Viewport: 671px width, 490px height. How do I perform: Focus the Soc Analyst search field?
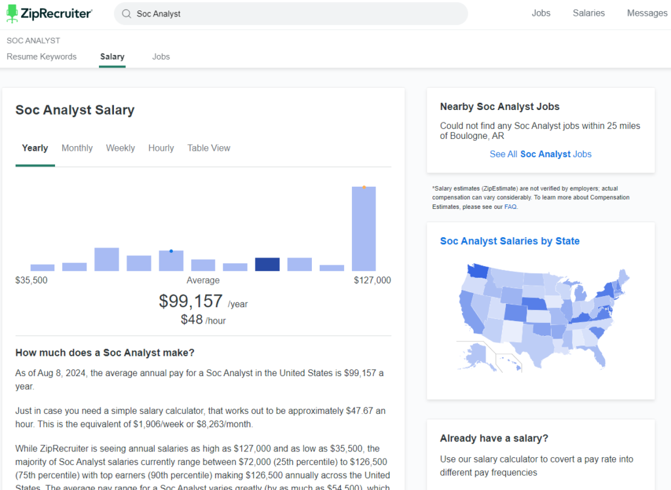tap(291, 14)
